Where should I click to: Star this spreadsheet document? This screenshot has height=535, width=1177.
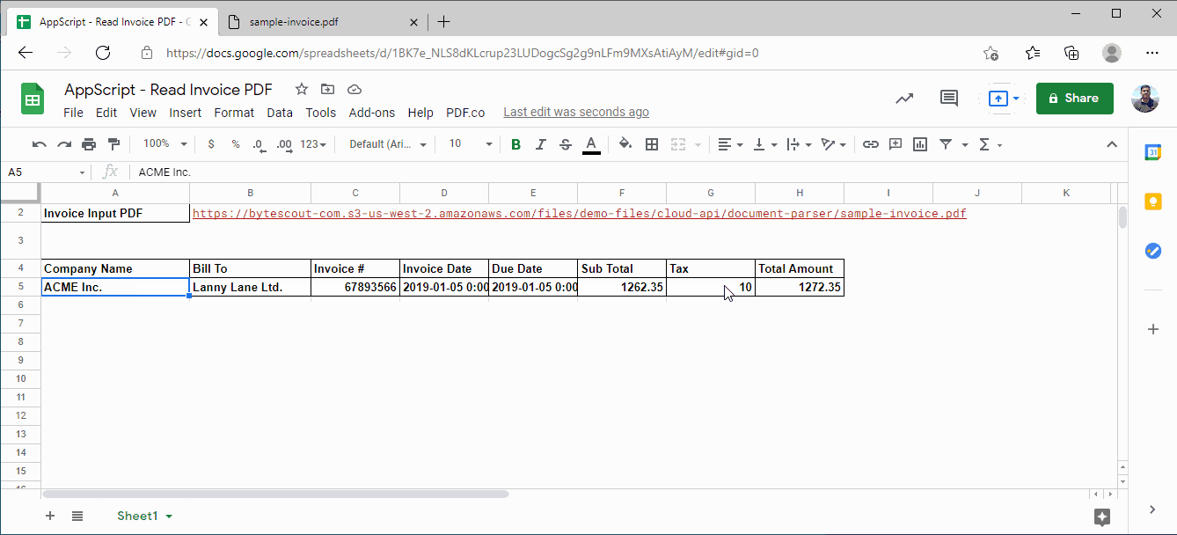(302, 90)
